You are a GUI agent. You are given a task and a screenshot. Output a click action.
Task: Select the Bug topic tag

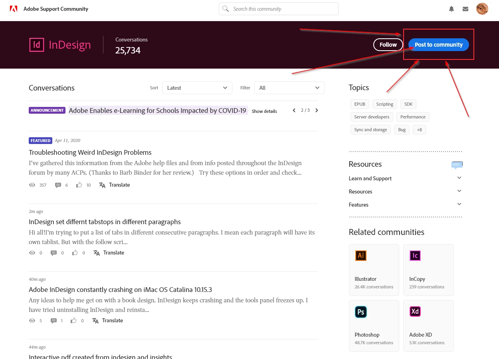pos(402,130)
